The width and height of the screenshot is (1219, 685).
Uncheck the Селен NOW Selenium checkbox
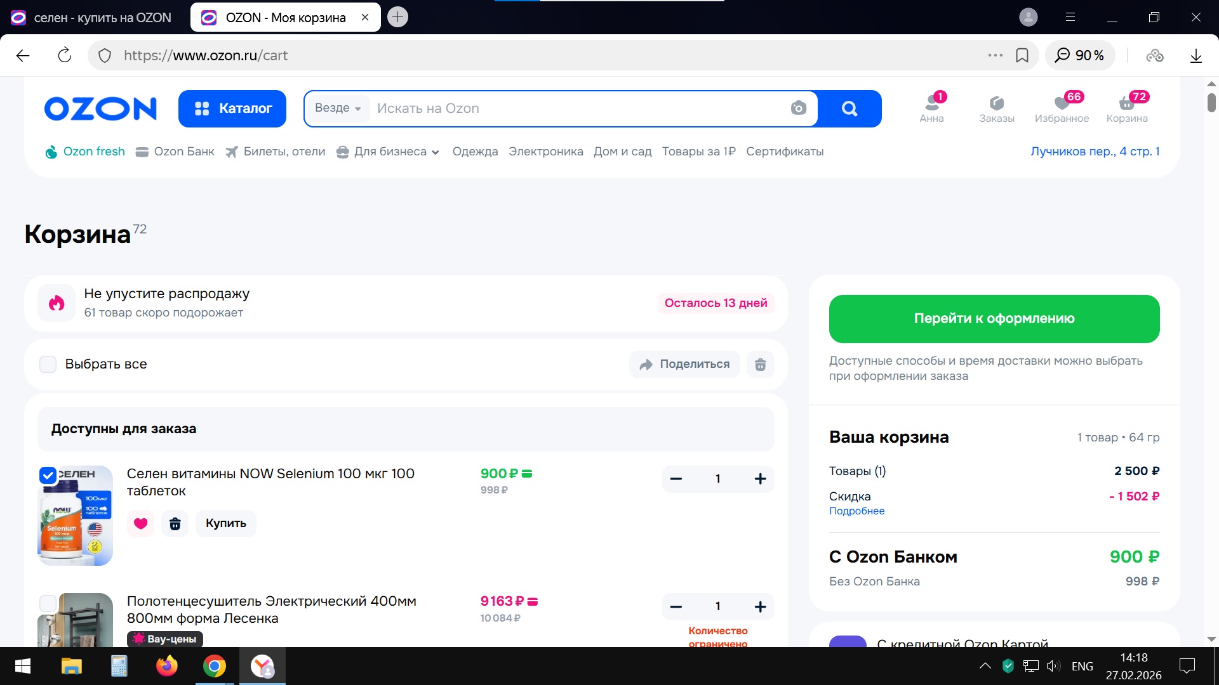pyautogui.click(x=48, y=475)
